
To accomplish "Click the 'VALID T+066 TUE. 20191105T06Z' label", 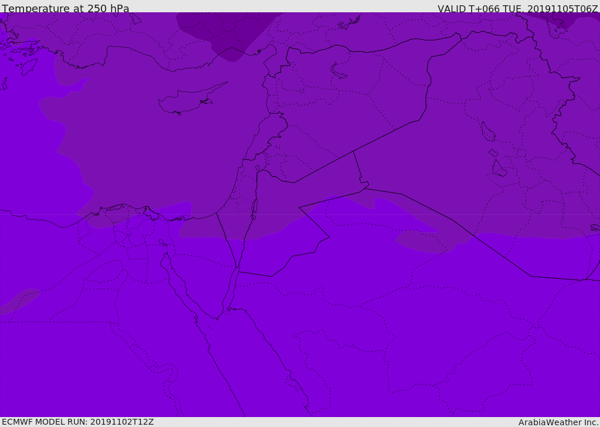I will click(x=518, y=8).
